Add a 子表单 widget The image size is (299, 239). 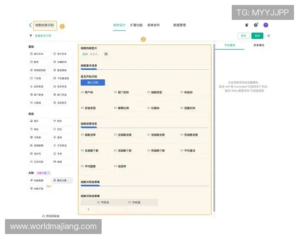click(x=39, y=137)
